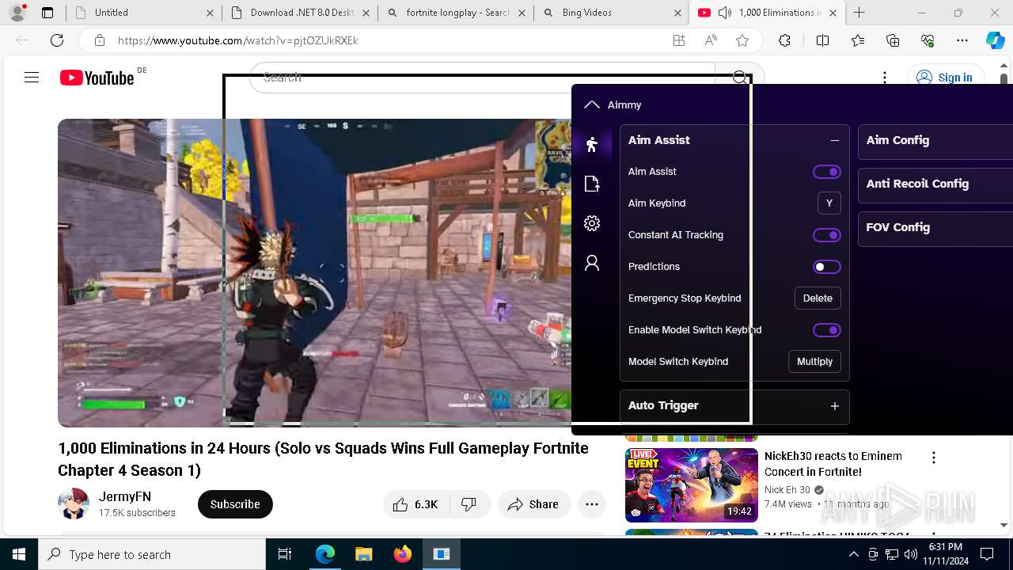Toggle Enable Model Switch Keybind switch
Image resolution: width=1013 pixels, height=570 pixels.
(x=827, y=330)
